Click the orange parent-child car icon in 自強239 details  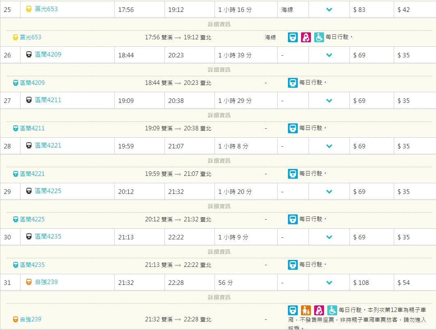(306, 310)
